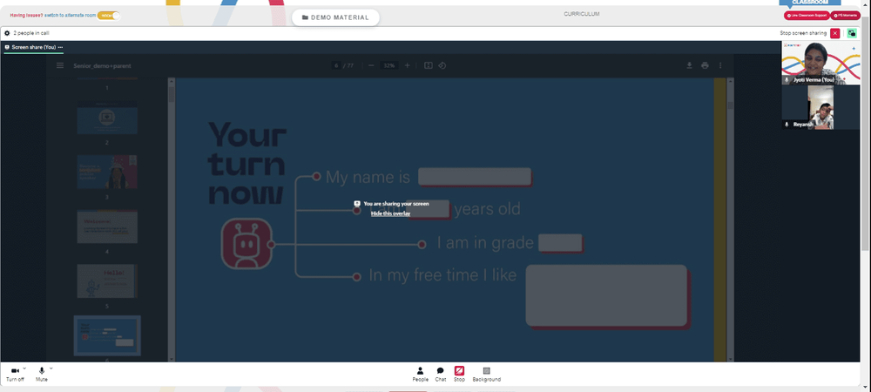Click the PDF page number field
The width and height of the screenshot is (871, 392).
336,65
